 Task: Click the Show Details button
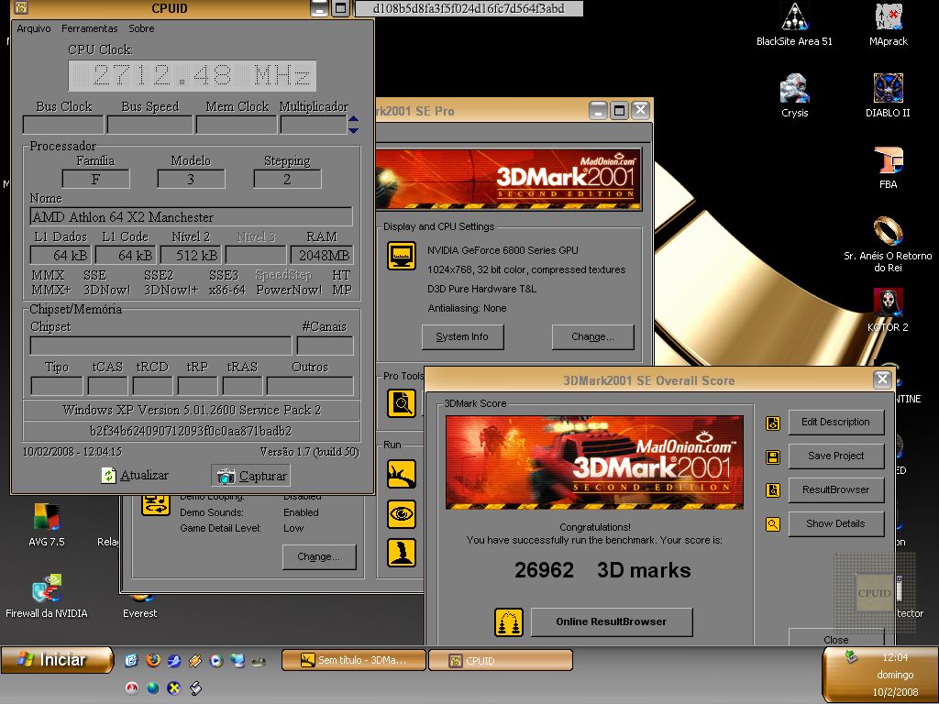coord(835,523)
